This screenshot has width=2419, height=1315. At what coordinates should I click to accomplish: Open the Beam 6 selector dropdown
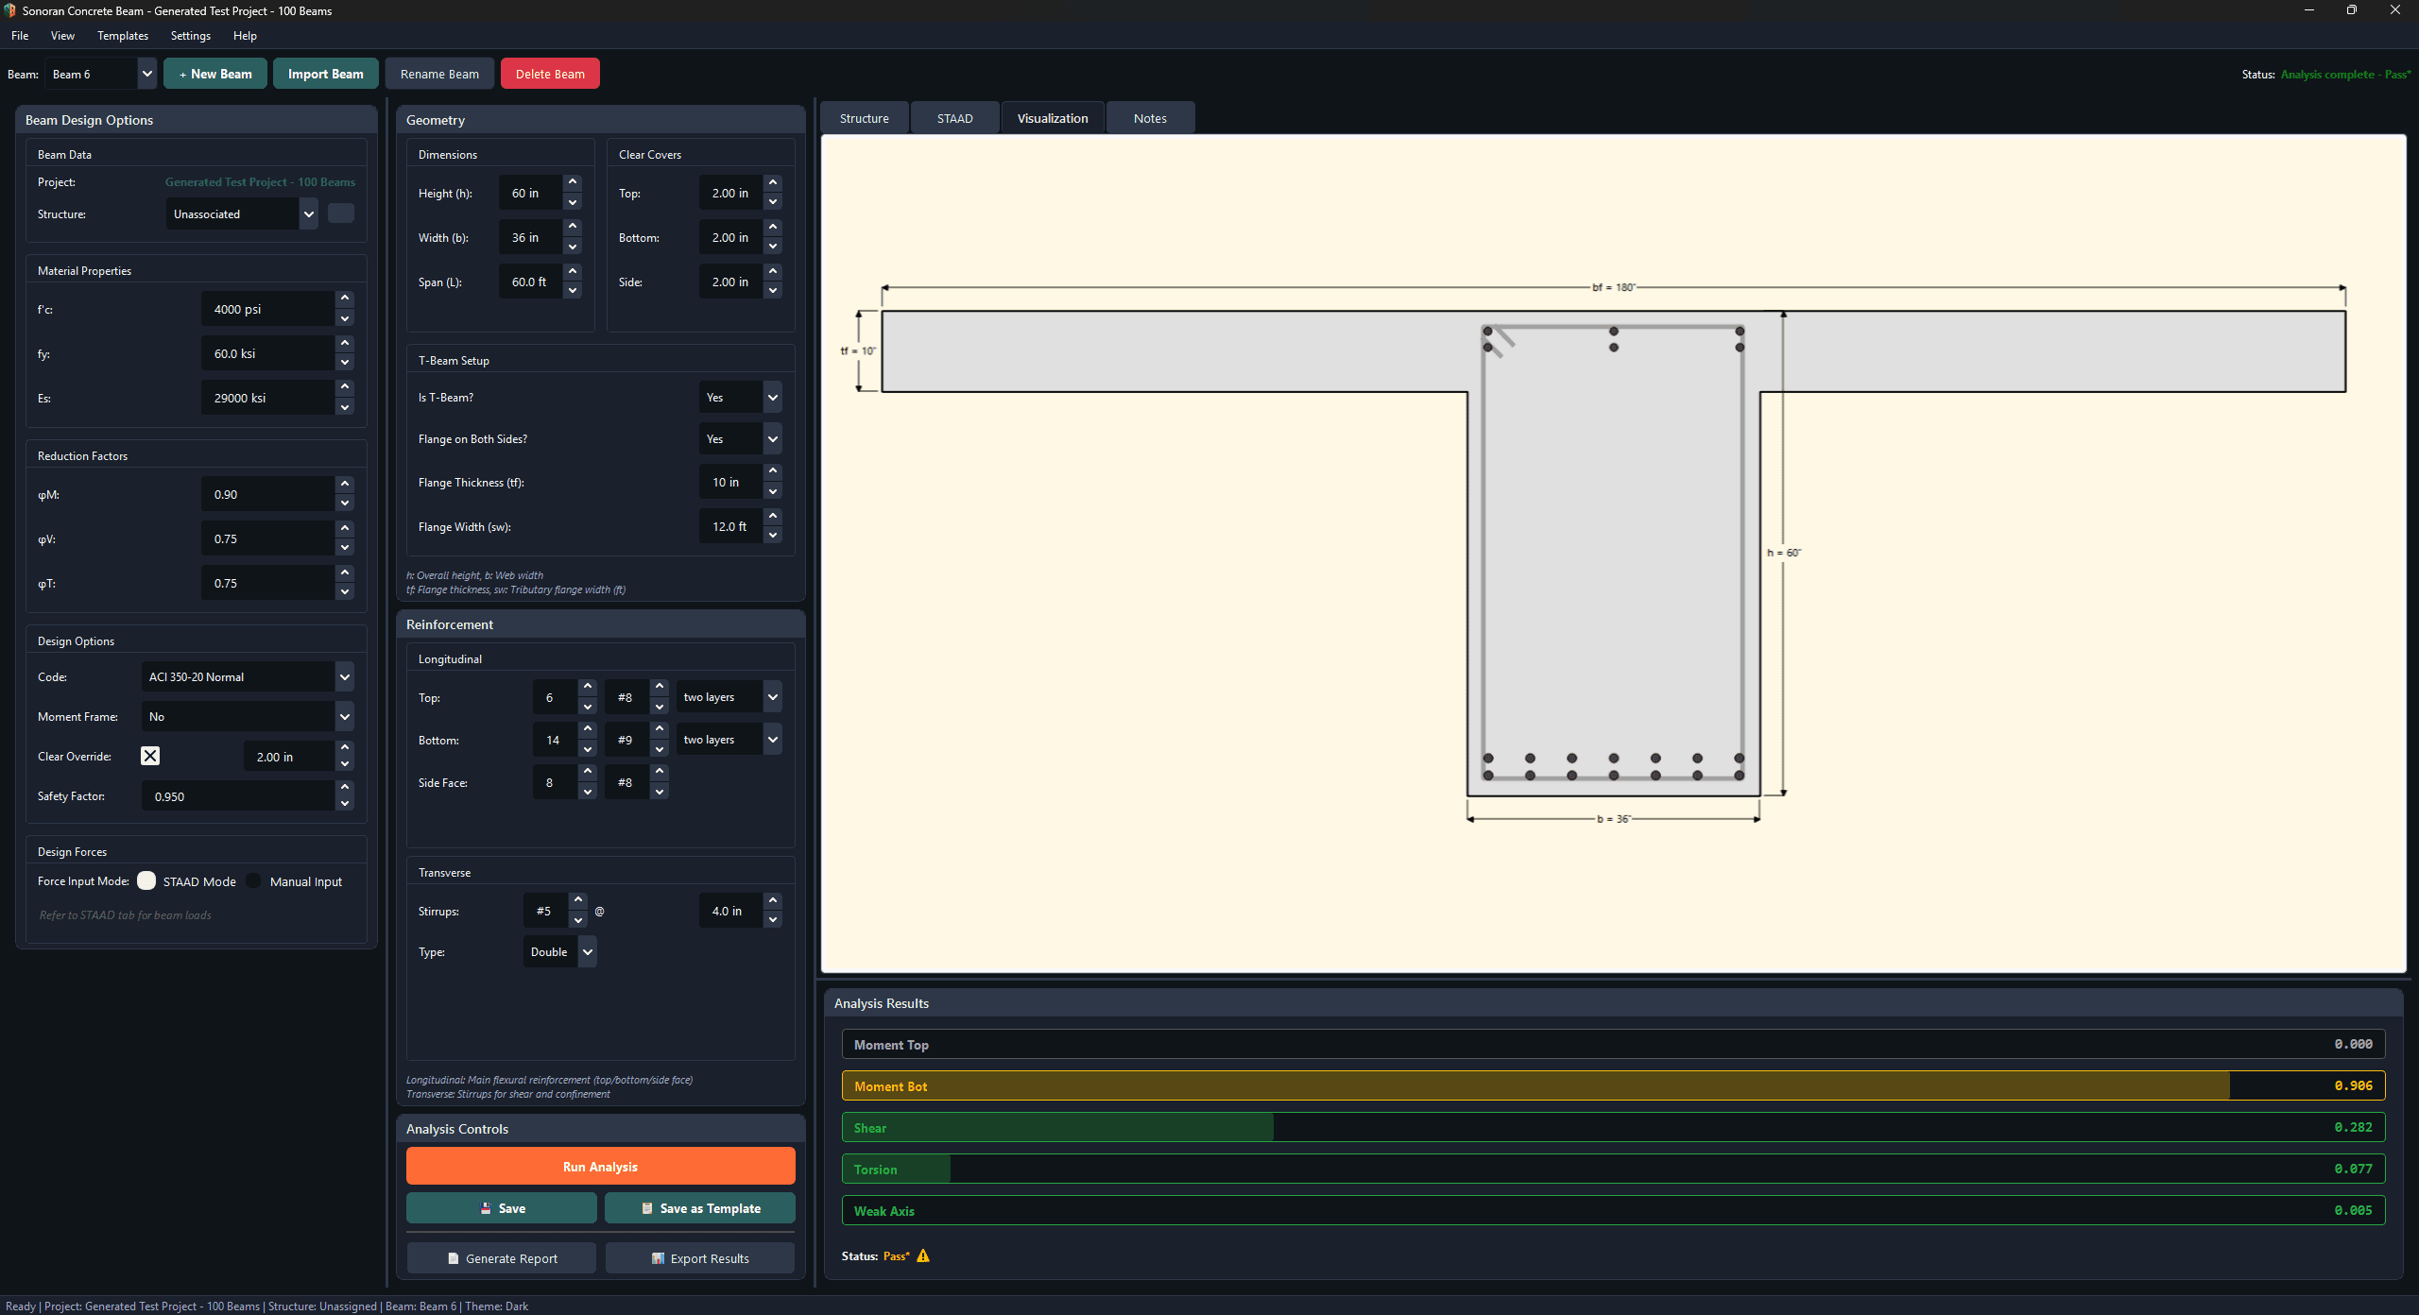tap(146, 74)
